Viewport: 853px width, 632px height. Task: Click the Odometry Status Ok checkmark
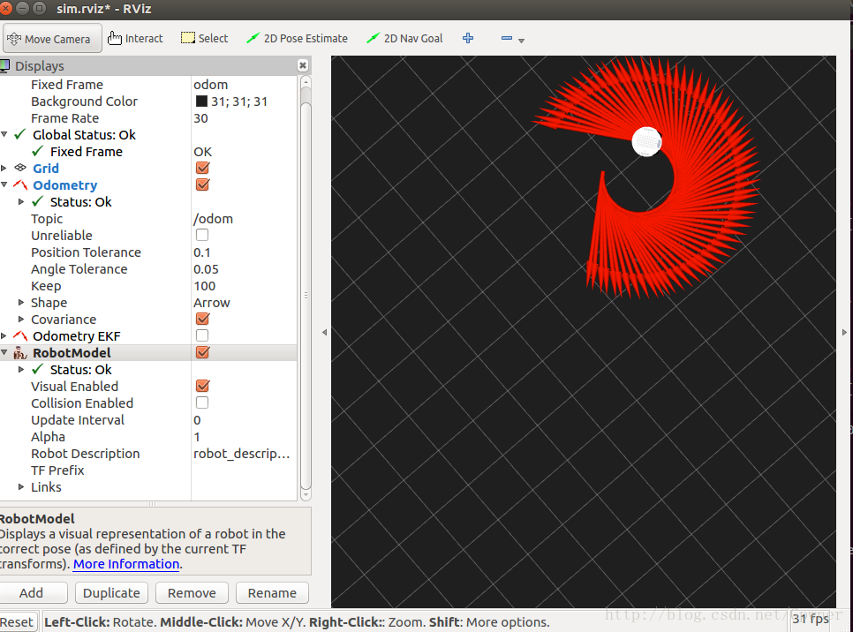(x=38, y=201)
